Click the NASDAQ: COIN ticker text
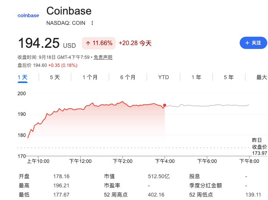Image resolution: width=268 pixels, height=200 pixels. 66,23
